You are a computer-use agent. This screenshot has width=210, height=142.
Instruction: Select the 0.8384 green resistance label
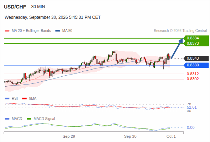[193, 38]
